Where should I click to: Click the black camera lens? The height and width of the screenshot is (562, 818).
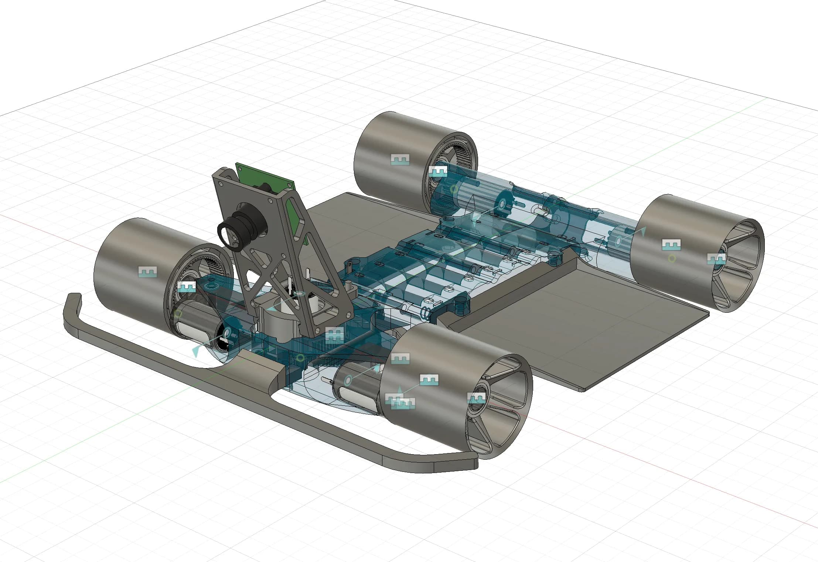coord(242,226)
